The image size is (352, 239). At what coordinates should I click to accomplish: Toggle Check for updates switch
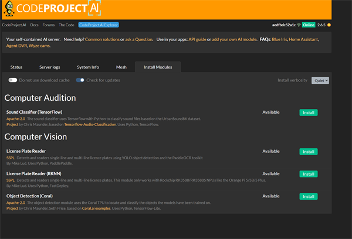coord(80,80)
